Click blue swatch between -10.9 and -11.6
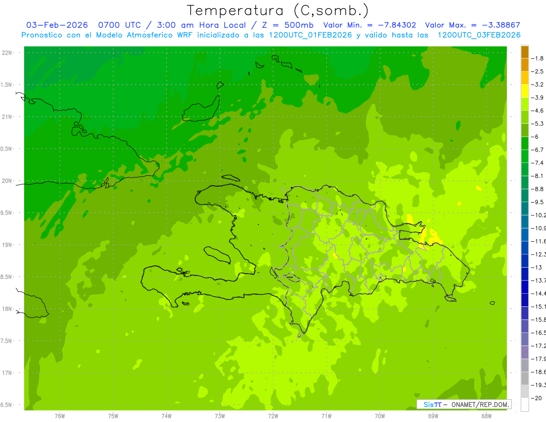 point(525,234)
